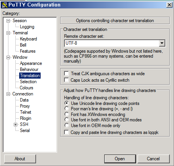The image size is (174, 166).
Task: Open Telnet settings category
Action: [25, 112]
